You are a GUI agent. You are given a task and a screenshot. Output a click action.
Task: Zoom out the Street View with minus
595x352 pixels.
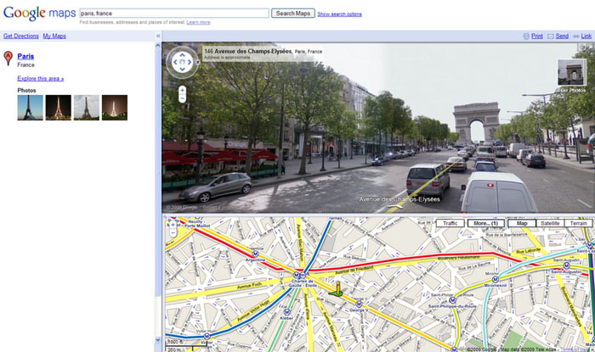(x=182, y=98)
